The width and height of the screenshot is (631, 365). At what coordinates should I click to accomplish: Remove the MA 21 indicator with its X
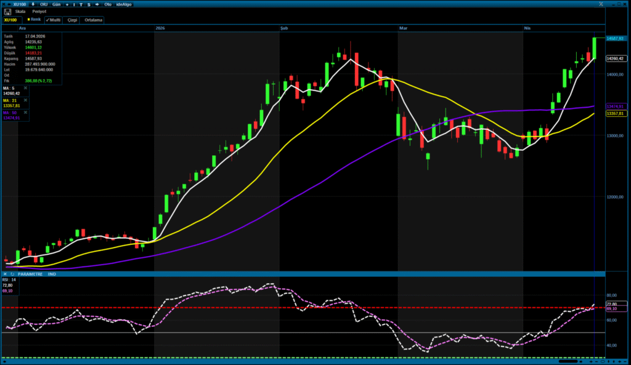click(26, 100)
